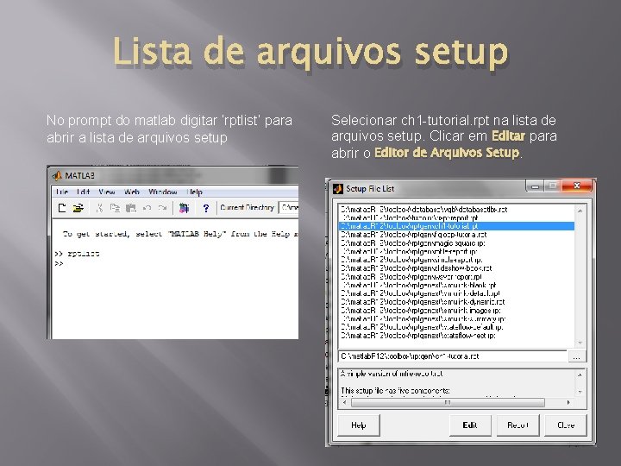Viewport: 621px width, 466px height.
Task: Select the stateflow-test.rpt row
Action: [x=456, y=336]
